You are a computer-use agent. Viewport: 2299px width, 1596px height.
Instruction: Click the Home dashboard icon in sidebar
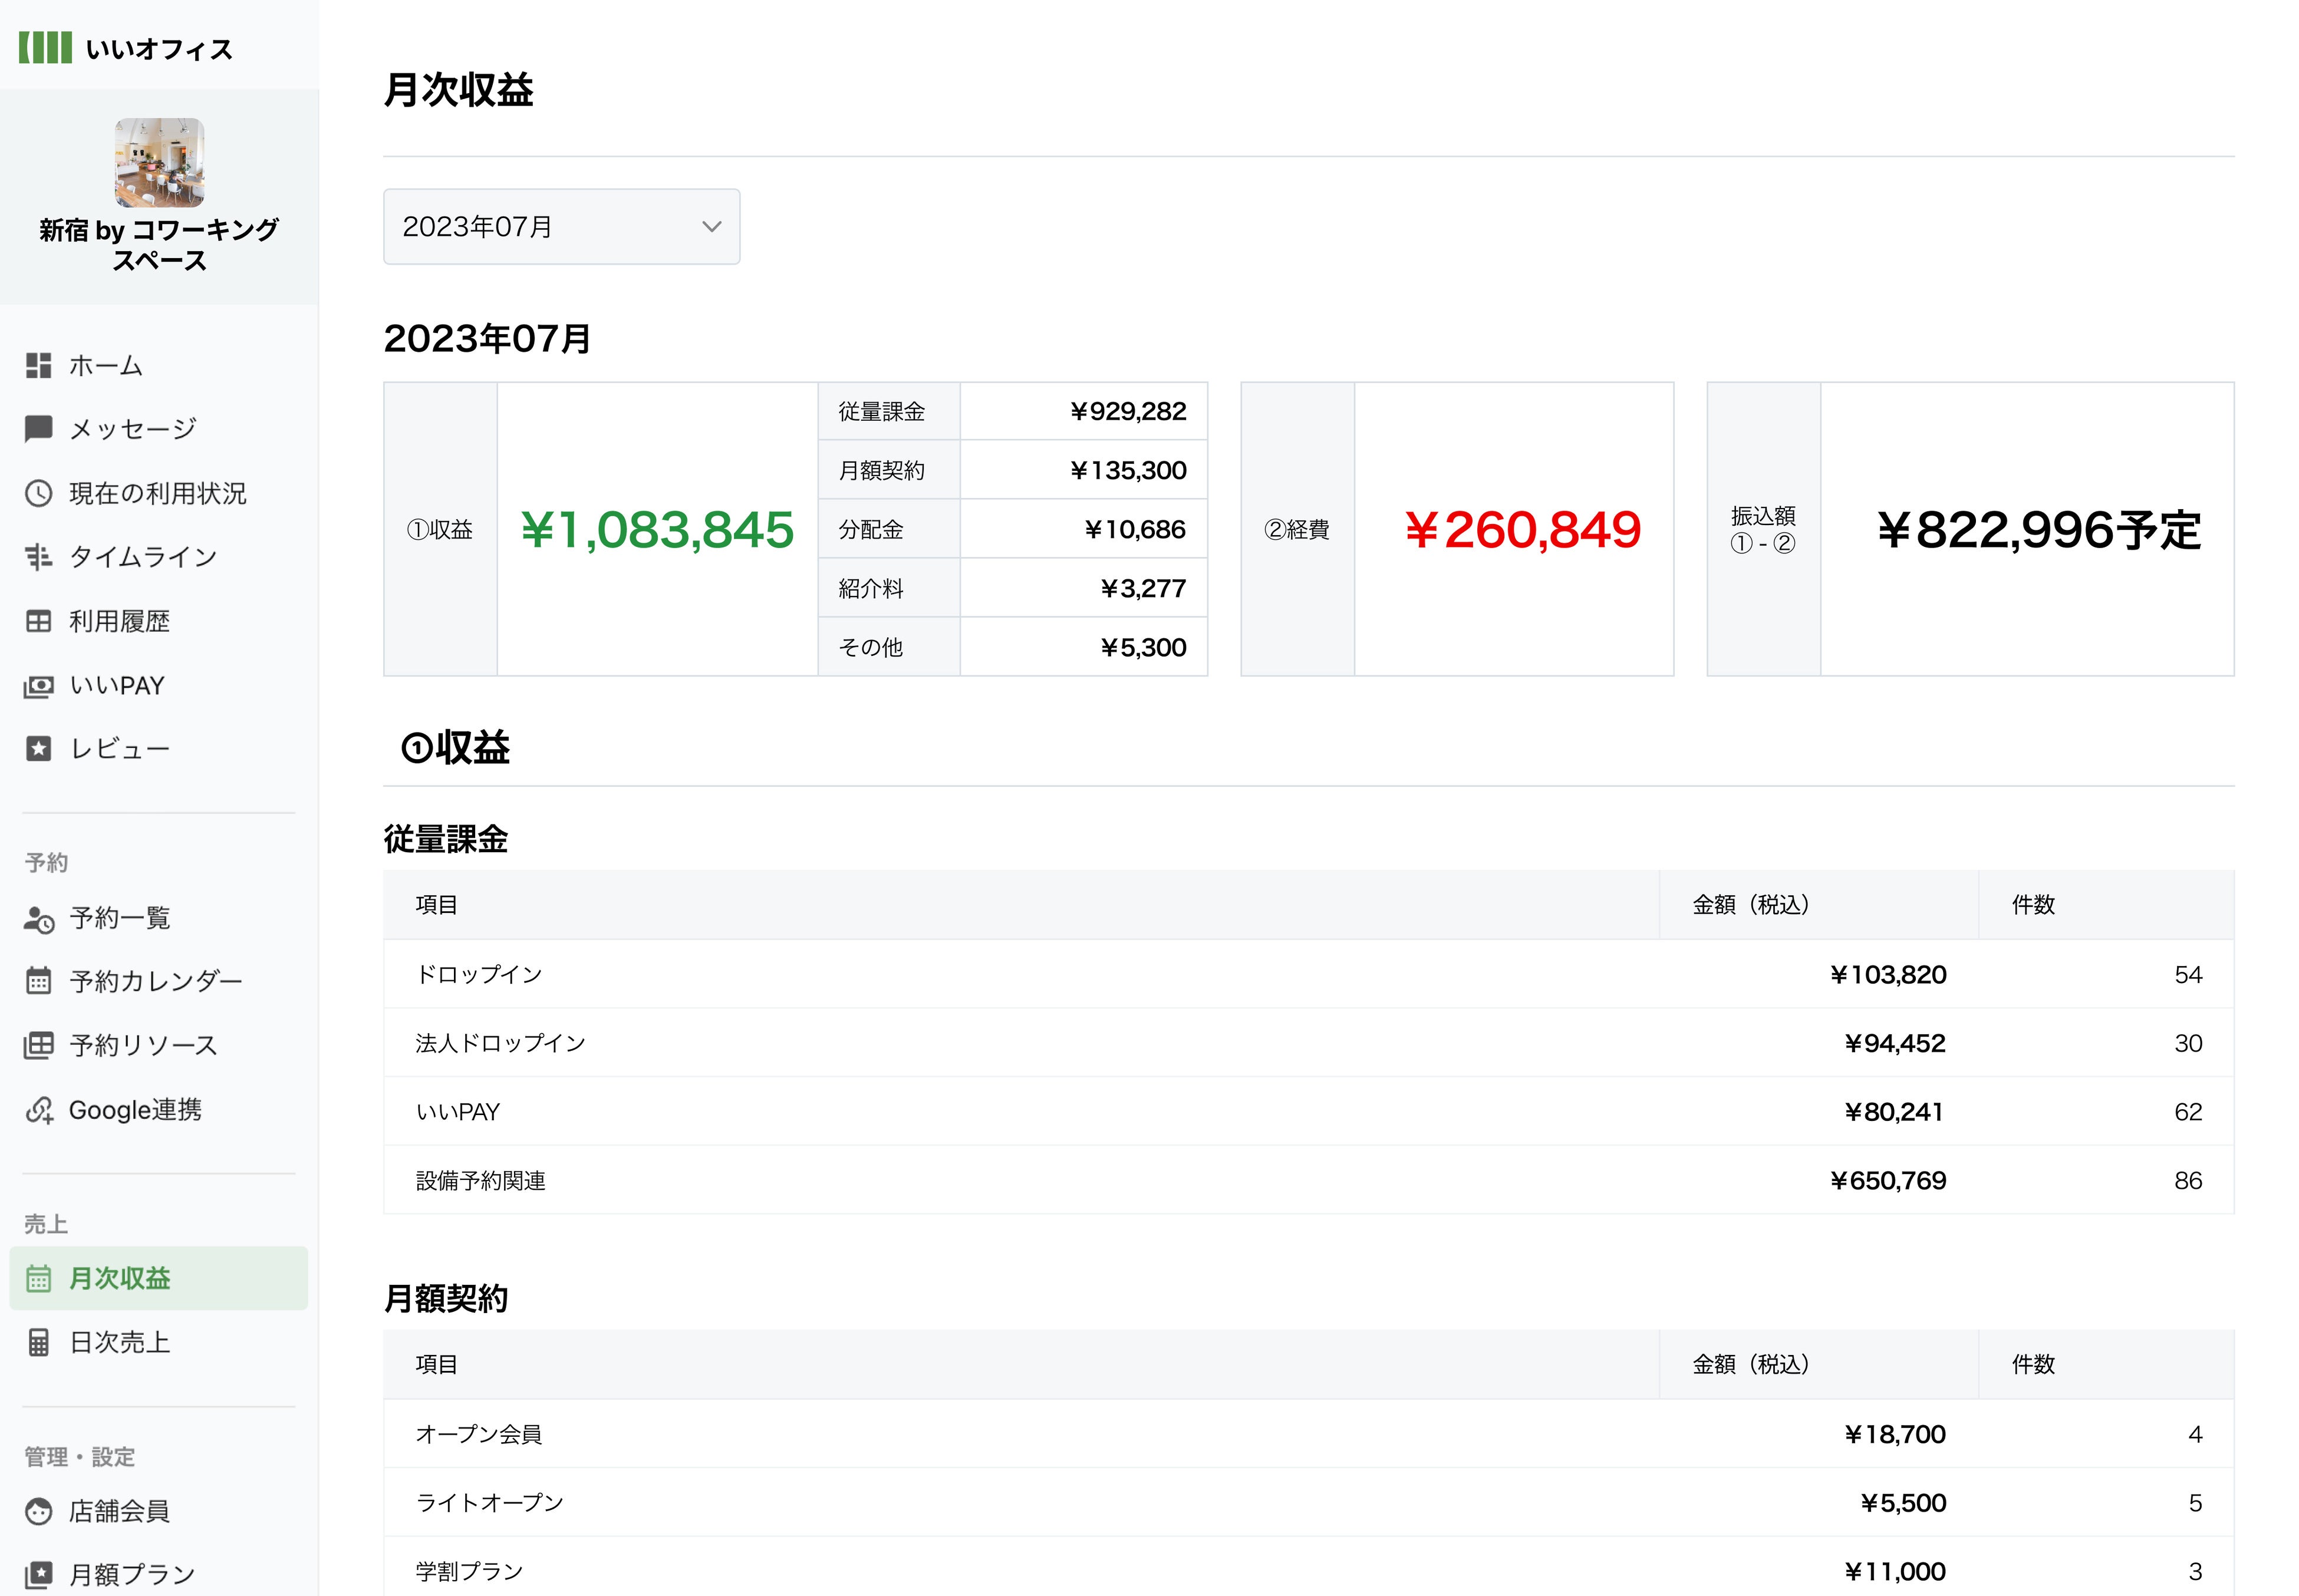coord(38,366)
